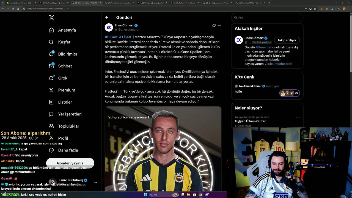The height and width of the screenshot is (198, 352).
Task: Open the Chrome three-dot menu
Action: point(349,9)
